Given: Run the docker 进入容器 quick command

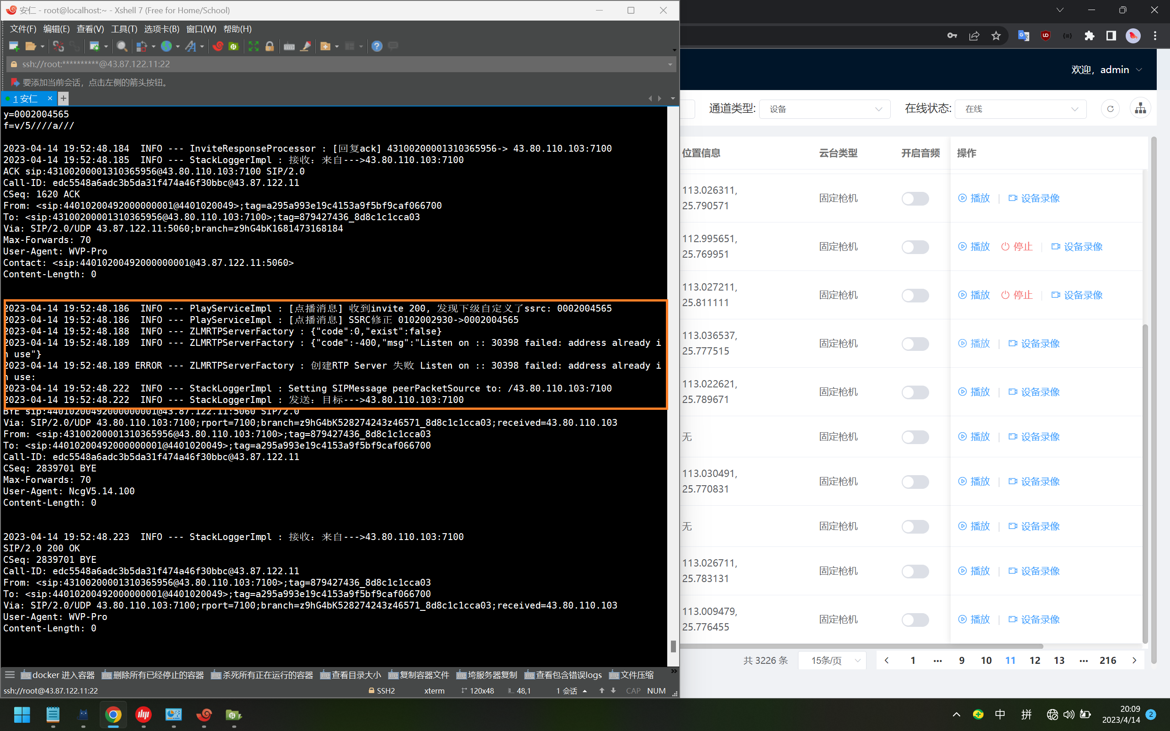Looking at the screenshot, I should (x=57, y=674).
